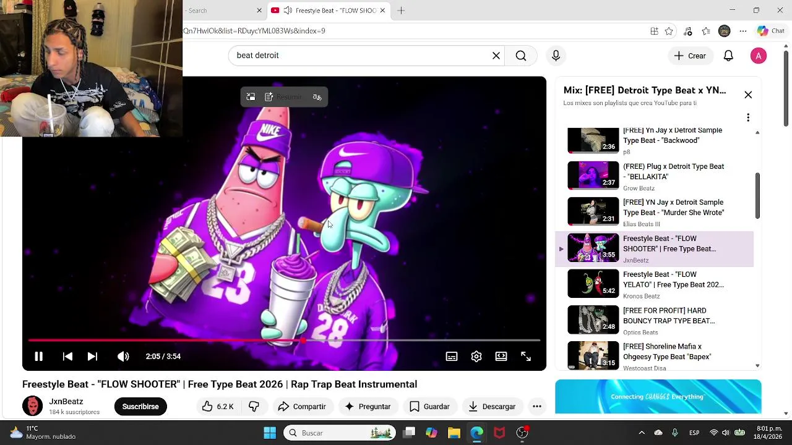Pause the video playback
Screen dimensions: 792x445
pyautogui.click(x=38, y=357)
